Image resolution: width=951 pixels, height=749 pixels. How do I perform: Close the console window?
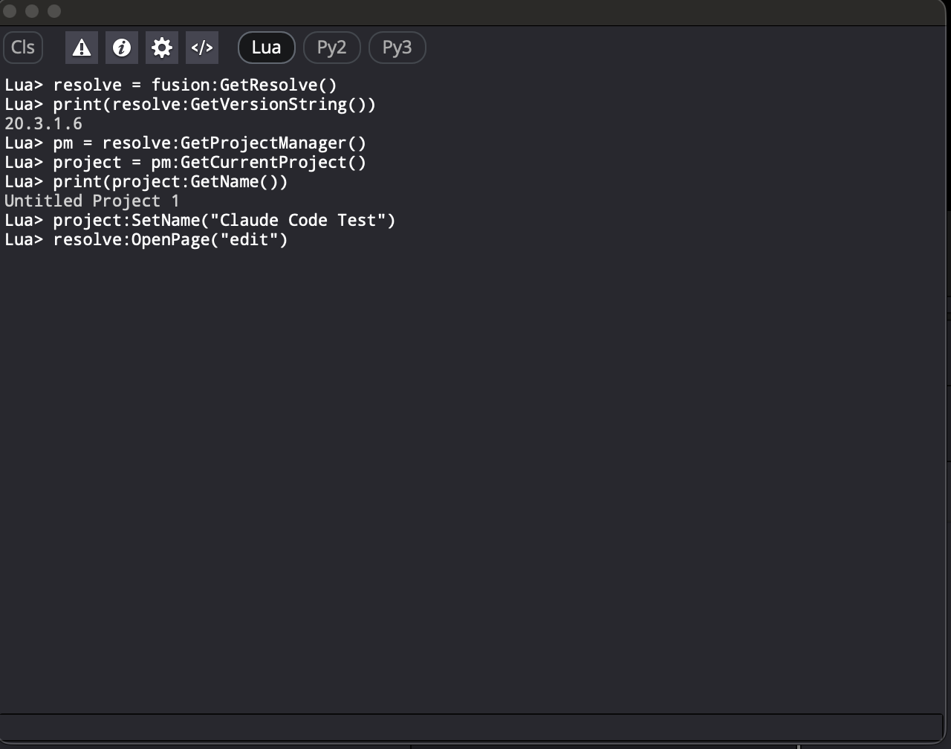click(x=10, y=11)
